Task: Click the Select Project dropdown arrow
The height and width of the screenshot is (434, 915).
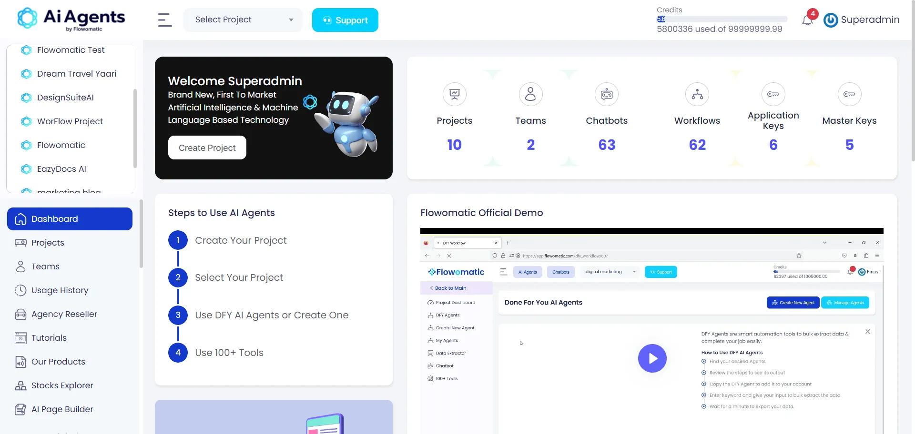Action: (291, 20)
